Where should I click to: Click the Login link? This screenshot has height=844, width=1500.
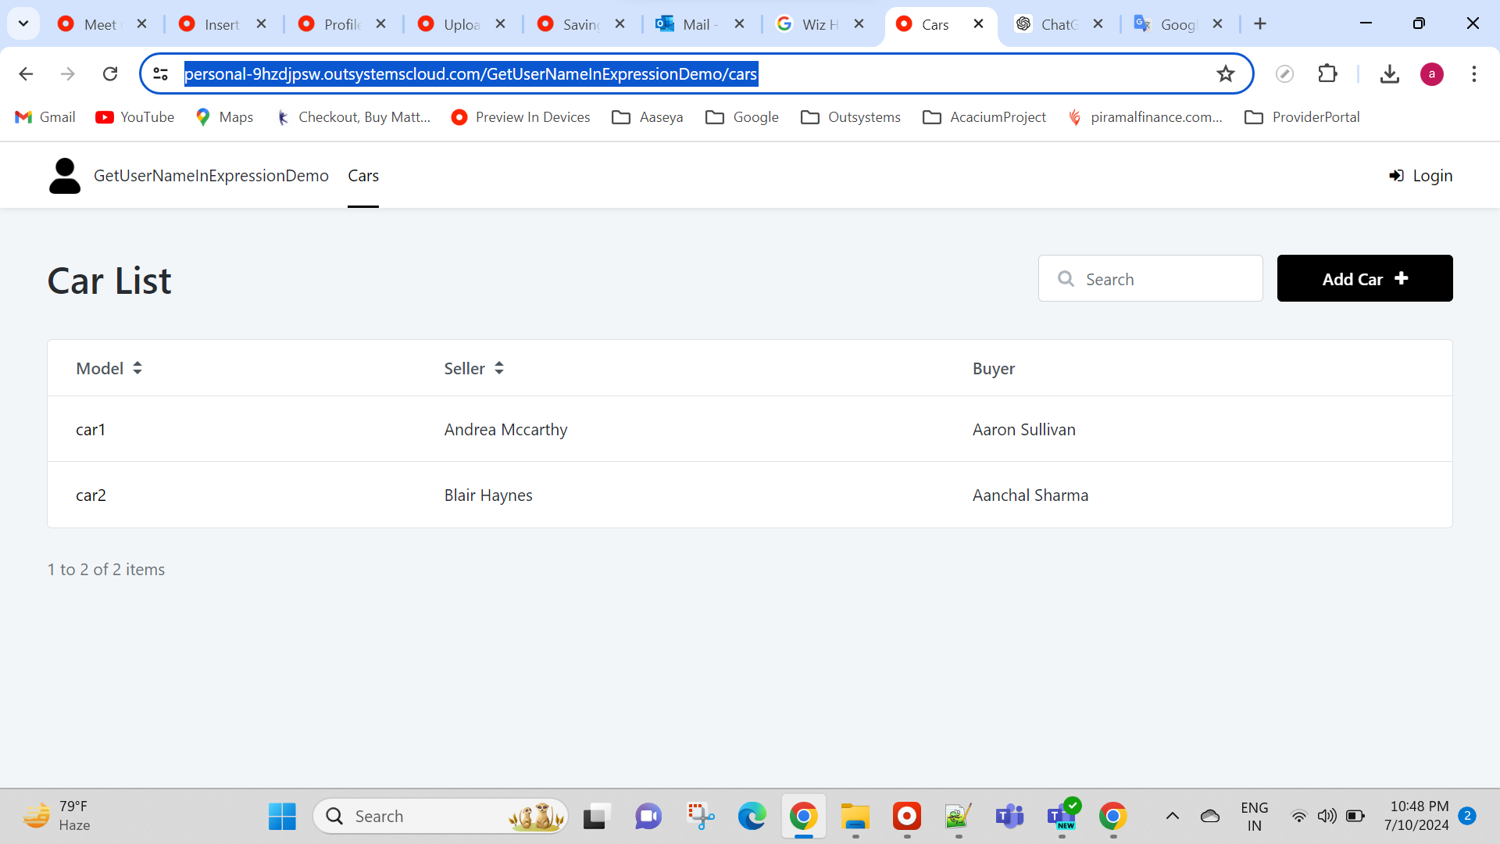point(1420,176)
